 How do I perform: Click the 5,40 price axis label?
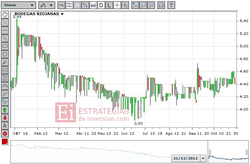point(244,21)
